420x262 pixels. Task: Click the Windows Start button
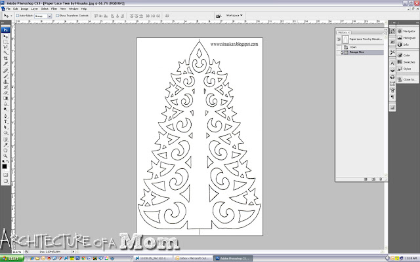(12, 259)
